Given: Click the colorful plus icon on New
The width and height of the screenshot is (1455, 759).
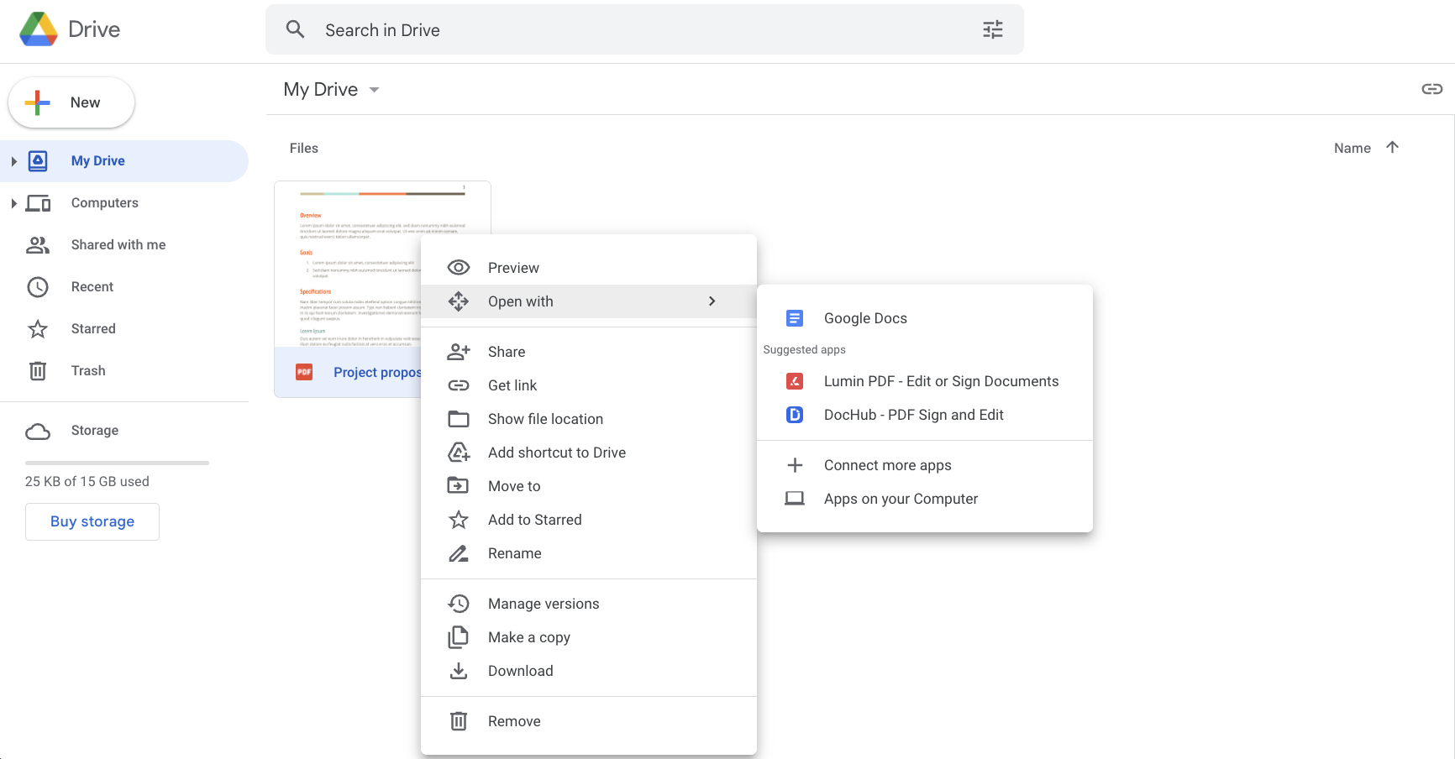Looking at the screenshot, I should (x=38, y=102).
